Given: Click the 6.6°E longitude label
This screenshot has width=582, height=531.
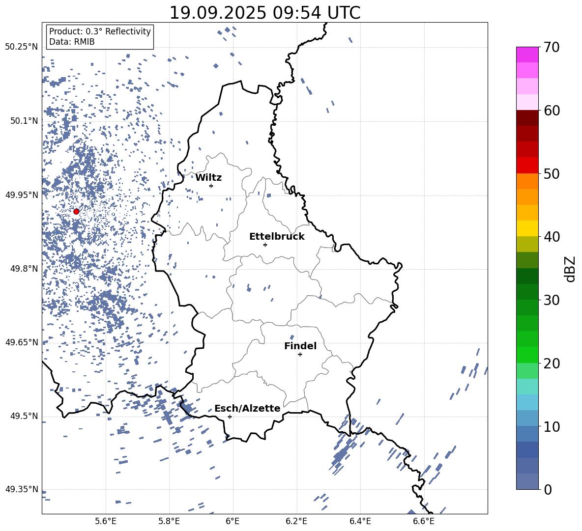Looking at the screenshot, I should (x=424, y=521).
